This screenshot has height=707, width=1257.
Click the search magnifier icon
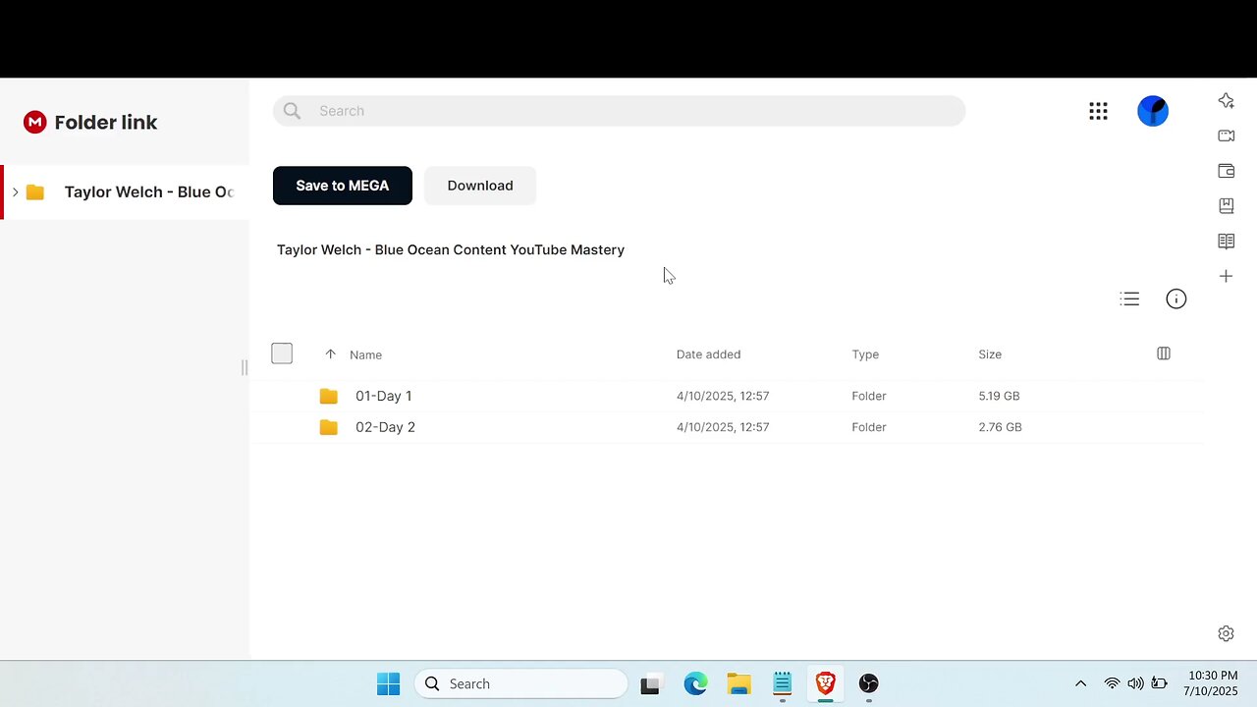click(292, 111)
